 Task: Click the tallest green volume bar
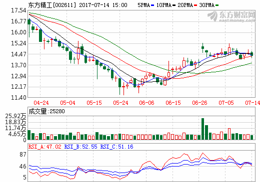tap(203, 129)
